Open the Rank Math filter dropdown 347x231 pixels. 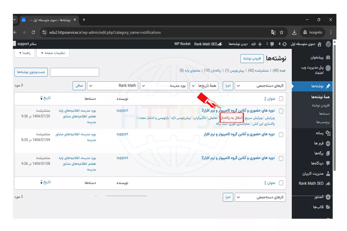point(113,86)
